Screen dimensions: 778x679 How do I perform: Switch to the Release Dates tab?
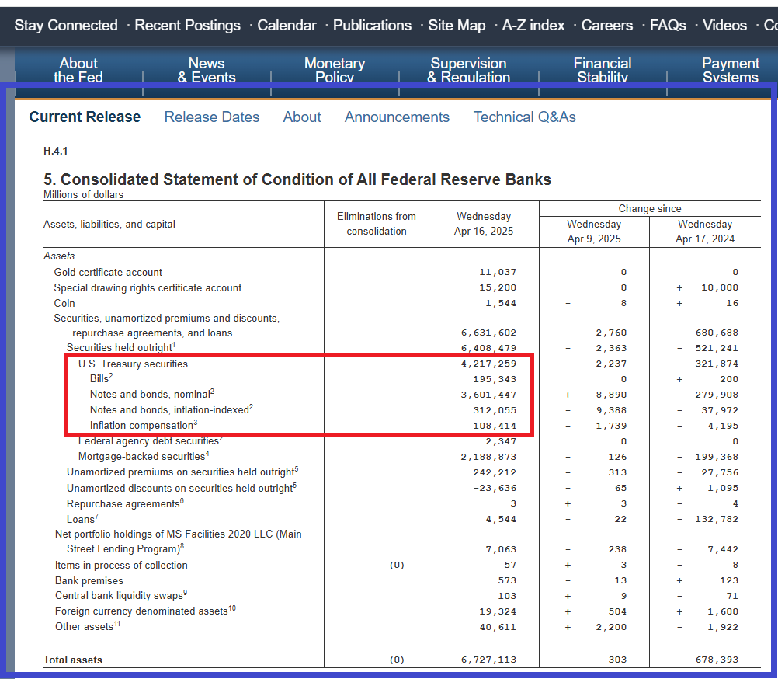tap(212, 117)
